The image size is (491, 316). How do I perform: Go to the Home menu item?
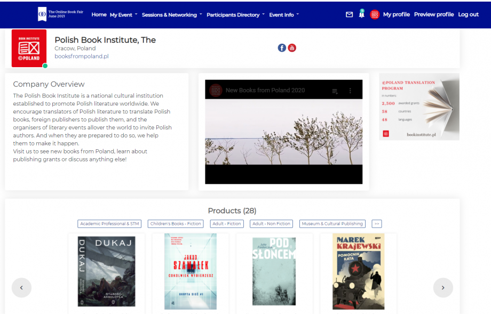(99, 14)
